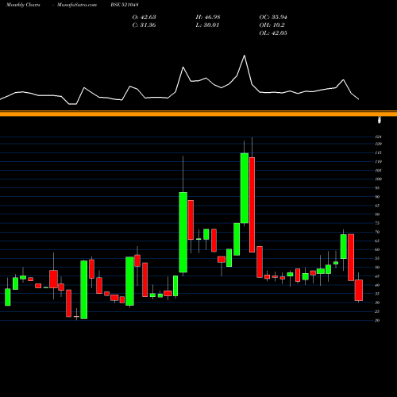This screenshot has height=397, width=397.
Task: Click the 65 price axis label
Action: [x=377, y=241]
